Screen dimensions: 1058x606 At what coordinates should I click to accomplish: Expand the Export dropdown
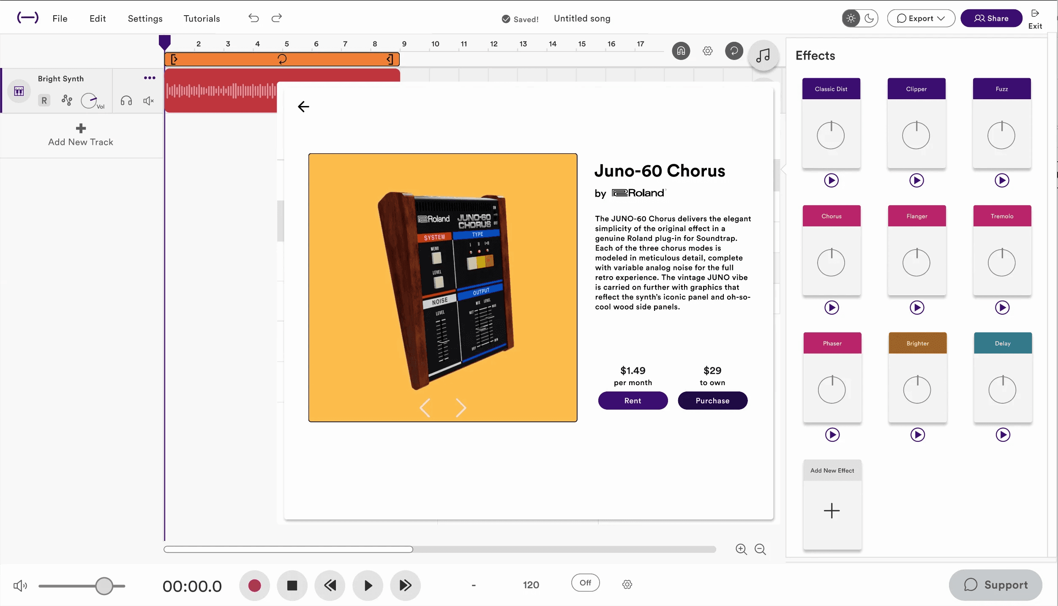[x=921, y=18]
